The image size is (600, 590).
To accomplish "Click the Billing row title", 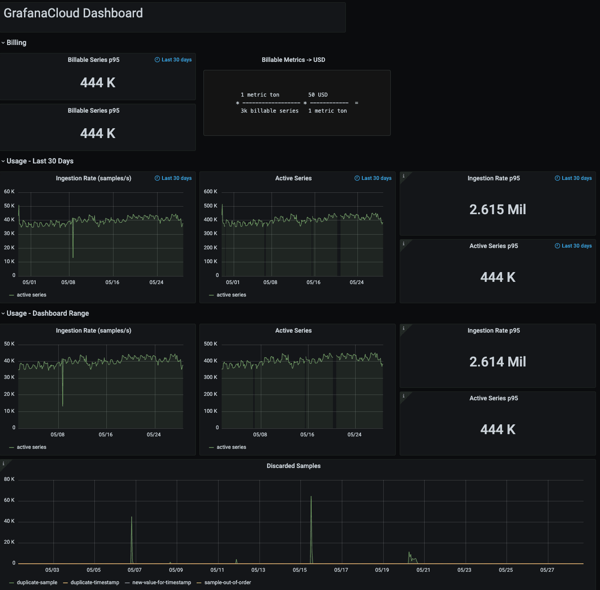I will tap(16, 43).
